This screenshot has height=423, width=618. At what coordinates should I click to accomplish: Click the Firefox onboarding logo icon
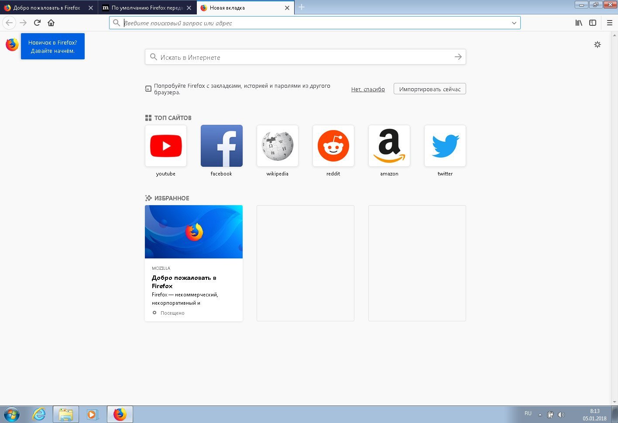coord(12,44)
